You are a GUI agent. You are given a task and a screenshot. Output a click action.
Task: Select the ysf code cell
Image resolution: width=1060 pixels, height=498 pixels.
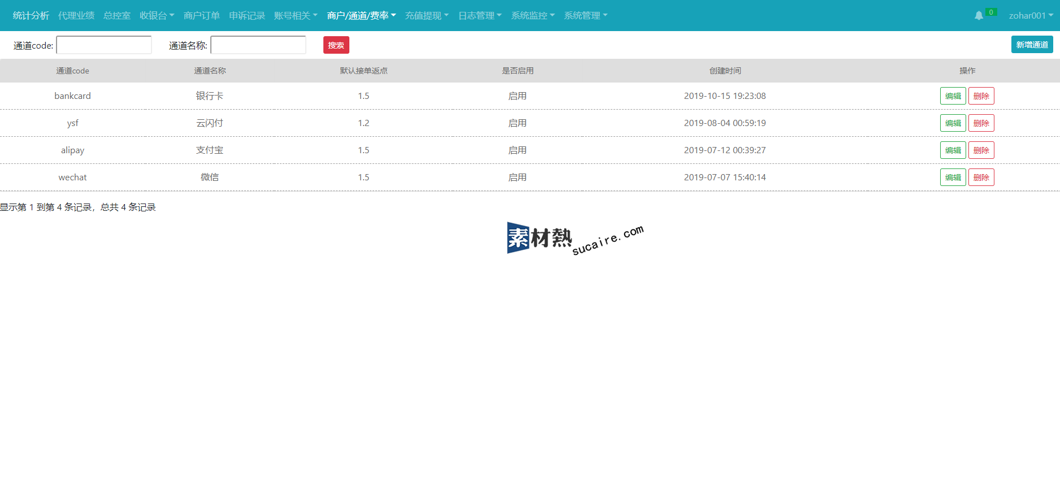72,123
